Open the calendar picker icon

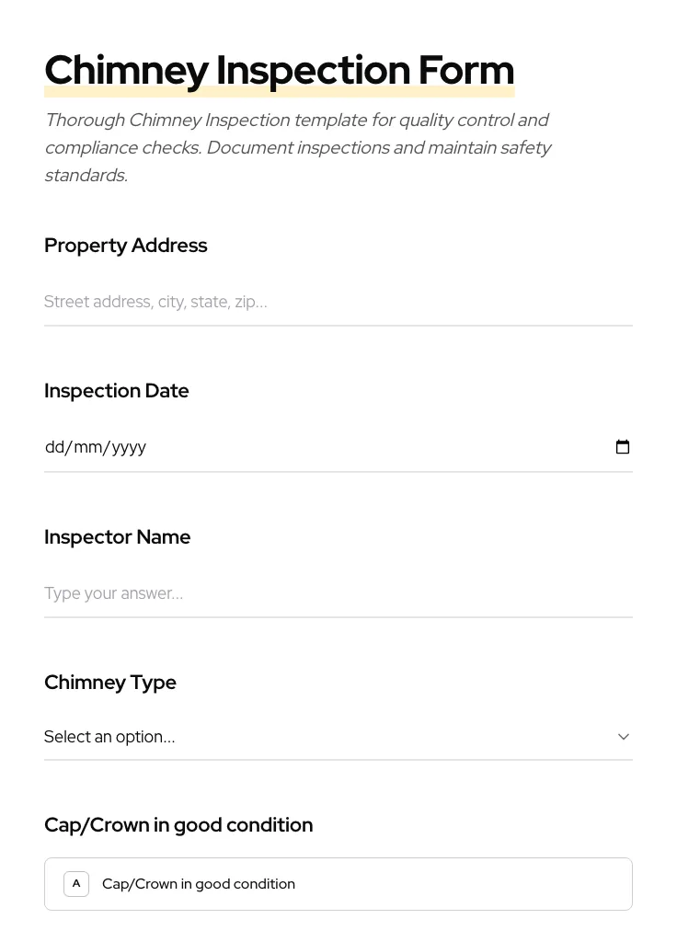(623, 447)
